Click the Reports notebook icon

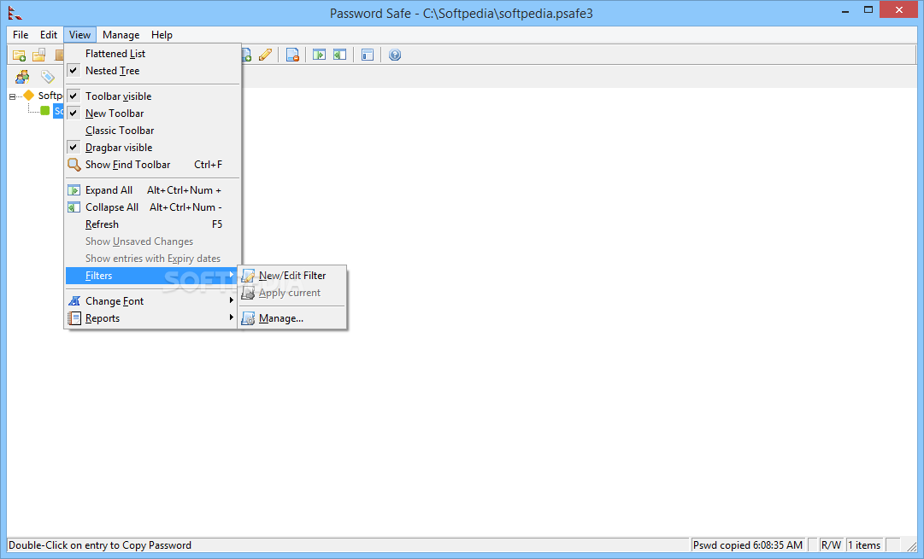74,318
